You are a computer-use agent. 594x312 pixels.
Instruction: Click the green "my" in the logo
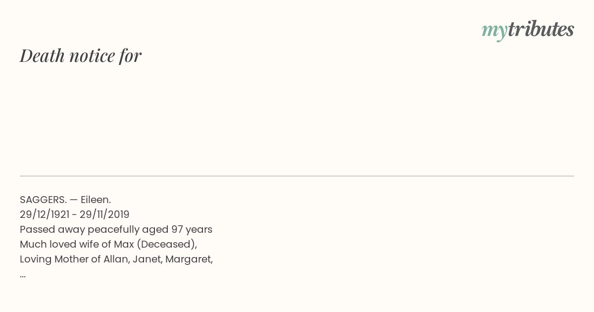494,31
